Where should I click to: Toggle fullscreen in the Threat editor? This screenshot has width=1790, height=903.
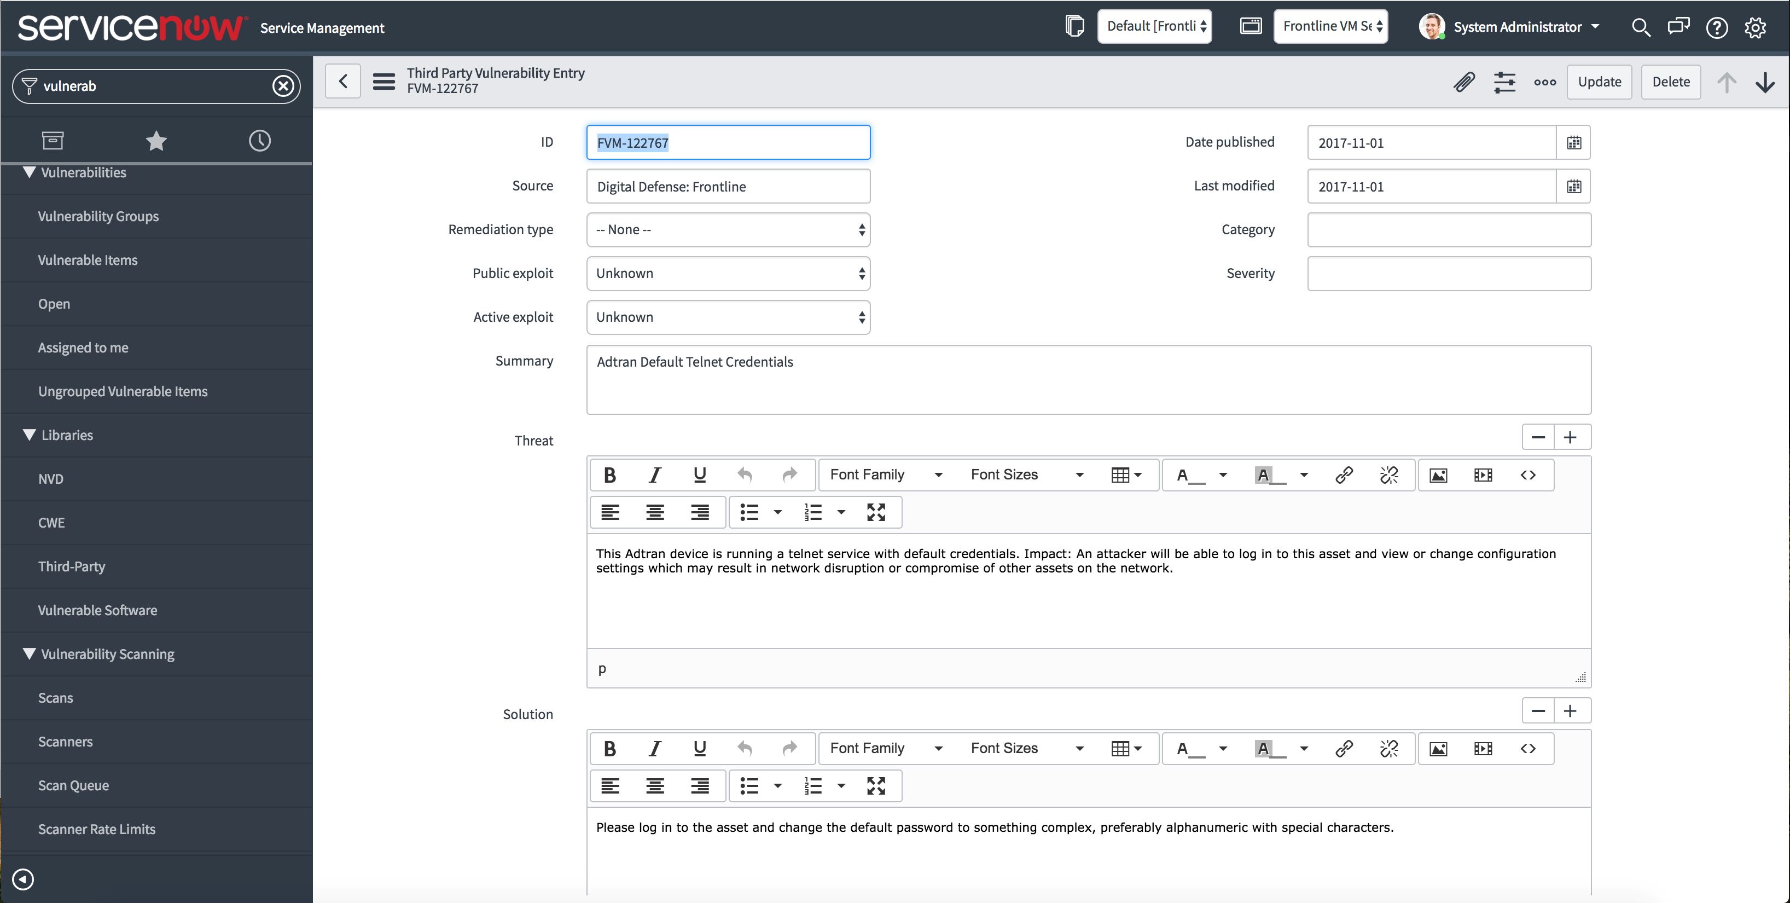click(x=876, y=512)
